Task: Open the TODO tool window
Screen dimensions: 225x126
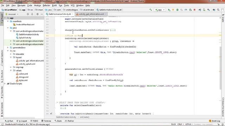Action: (34, 121)
